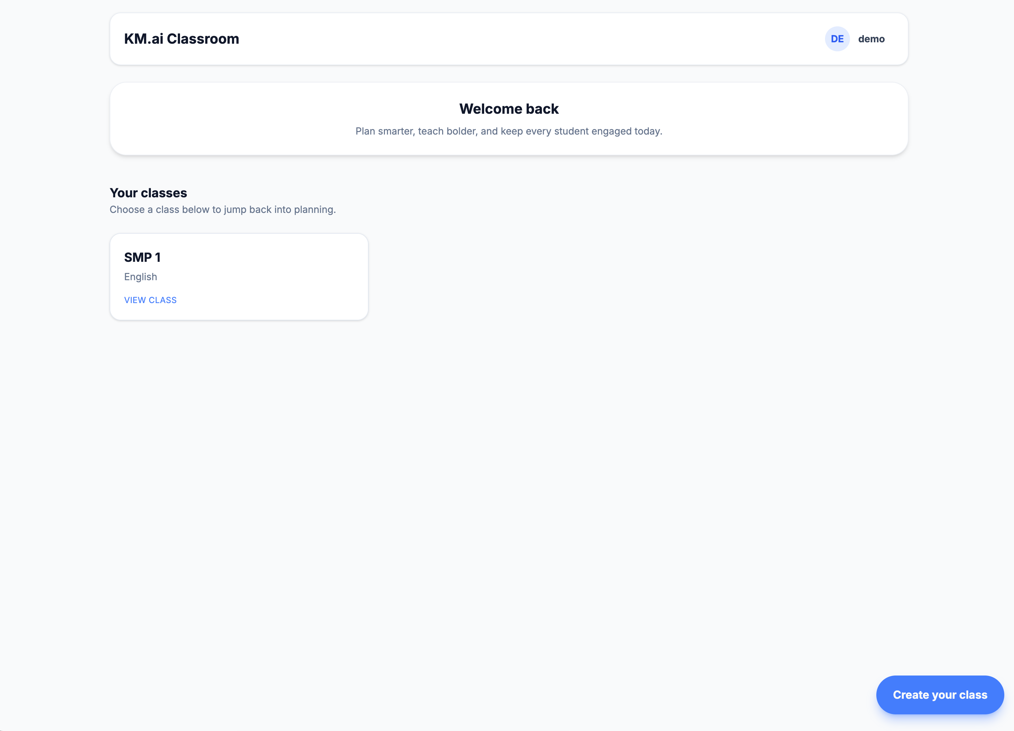The width and height of the screenshot is (1014, 731).
Task: Click blank area right of SMP 1 card
Action: click(626, 277)
